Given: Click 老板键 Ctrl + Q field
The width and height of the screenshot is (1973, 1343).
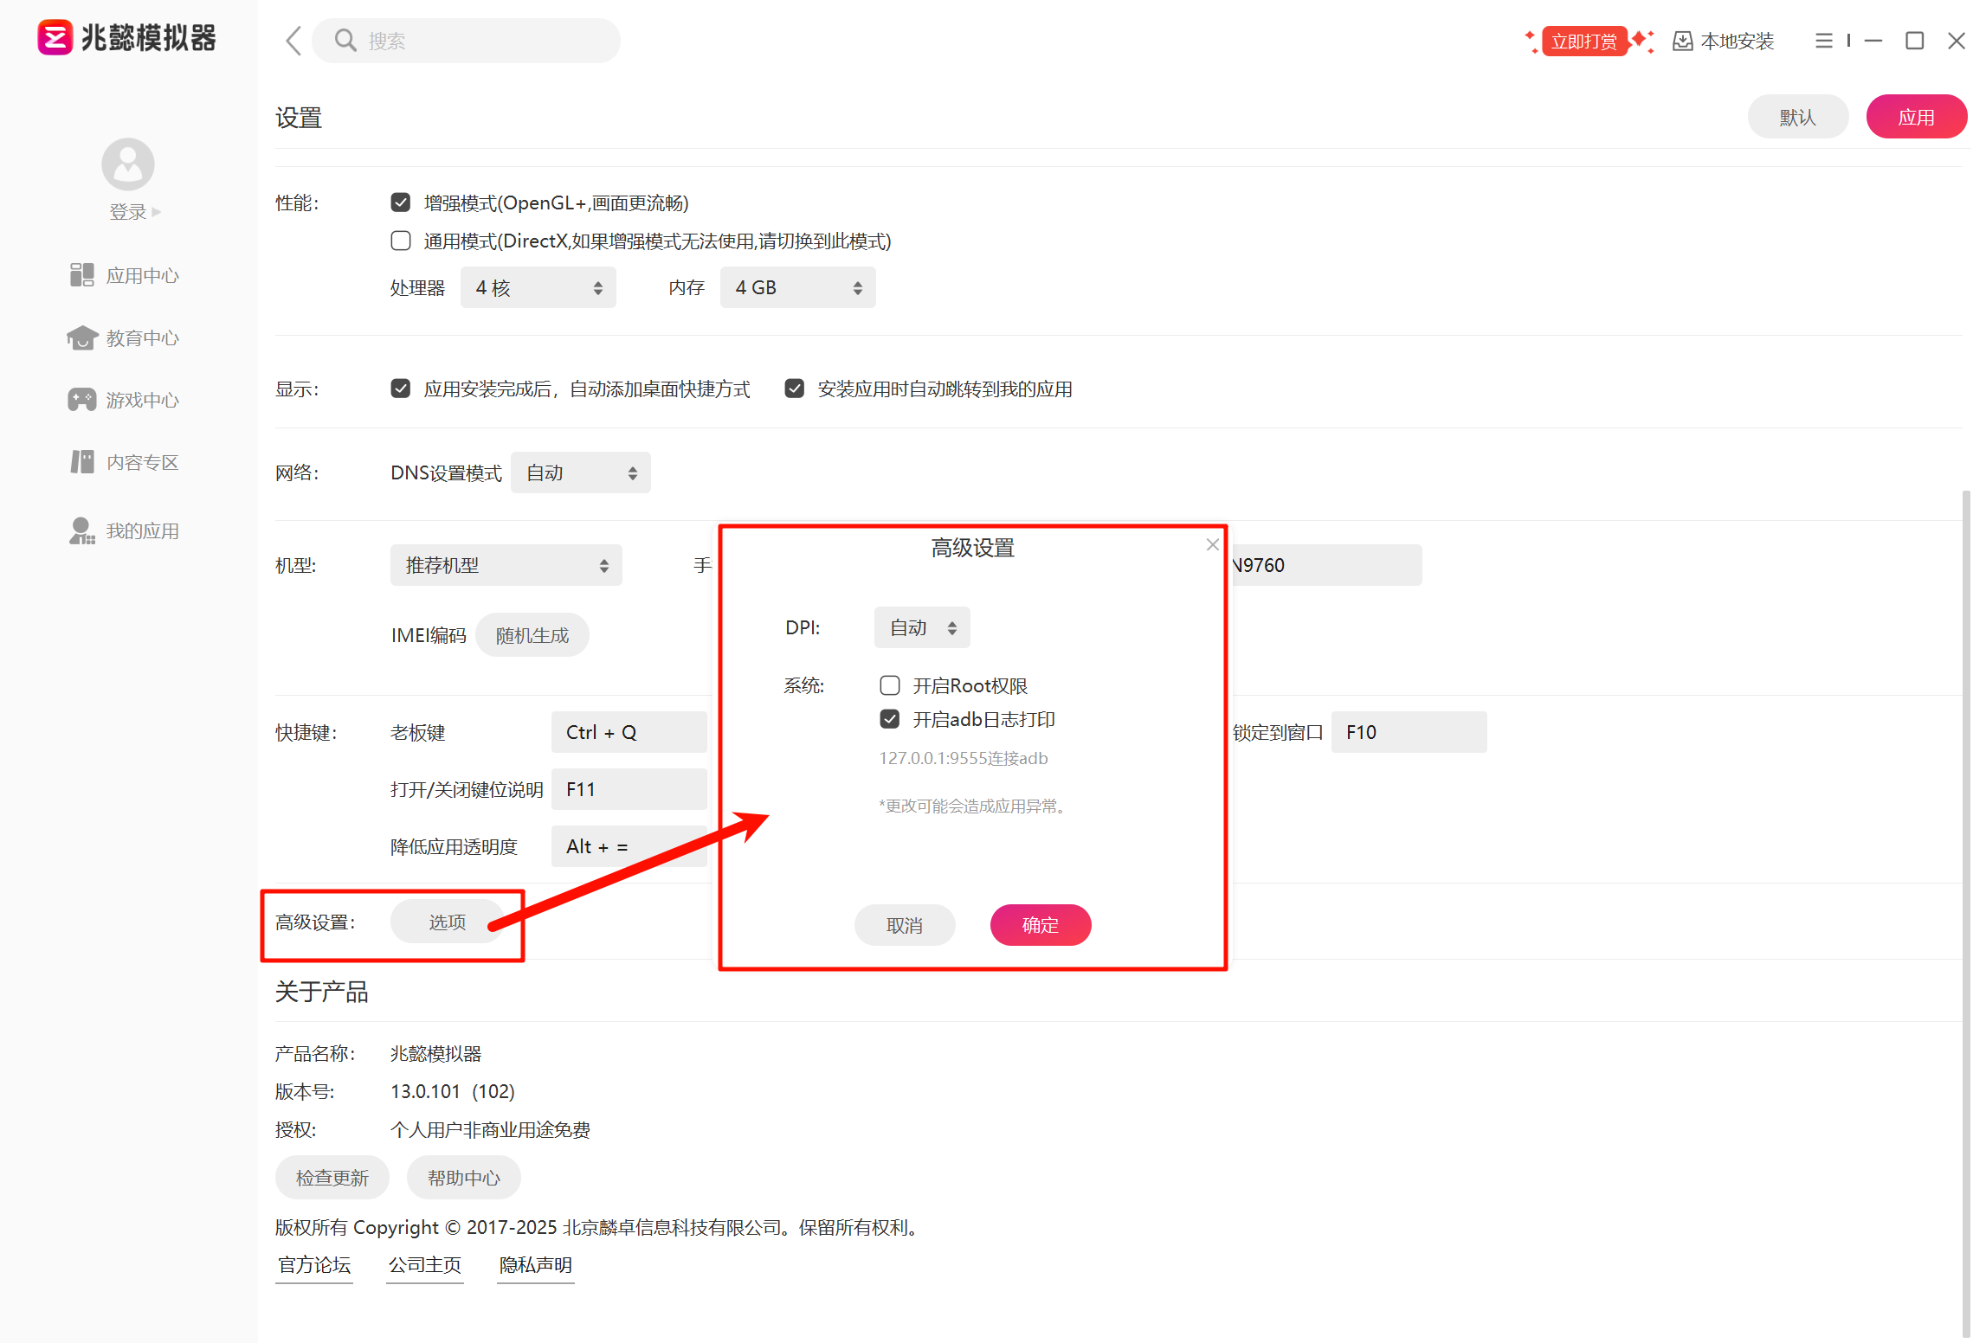Looking at the screenshot, I should click(x=629, y=732).
